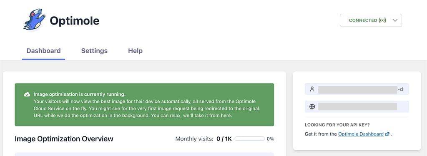This screenshot has width=427, height=156.
Task: Click the Optimole brand name text
Action: point(74,21)
